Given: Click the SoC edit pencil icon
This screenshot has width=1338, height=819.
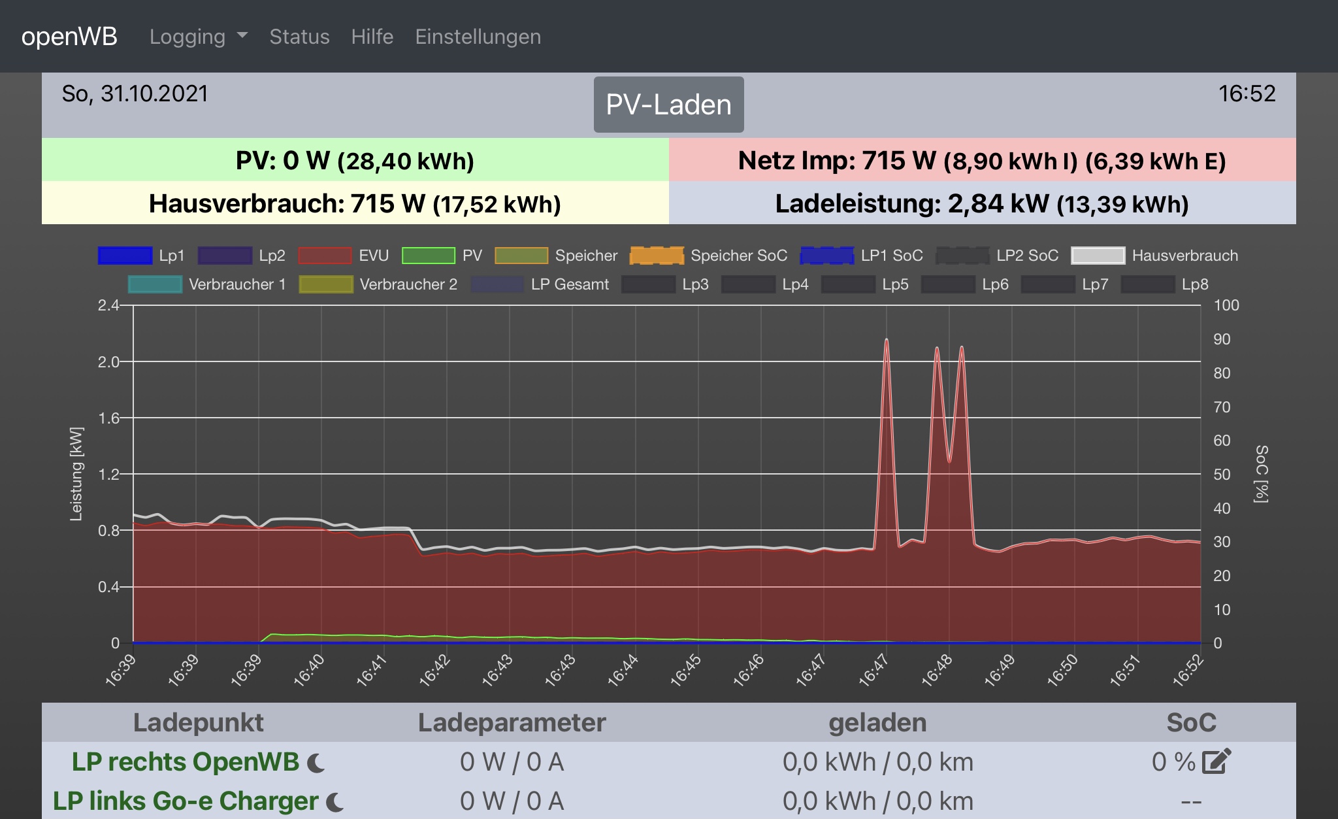Looking at the screenshot, I should click(1216, 761).
